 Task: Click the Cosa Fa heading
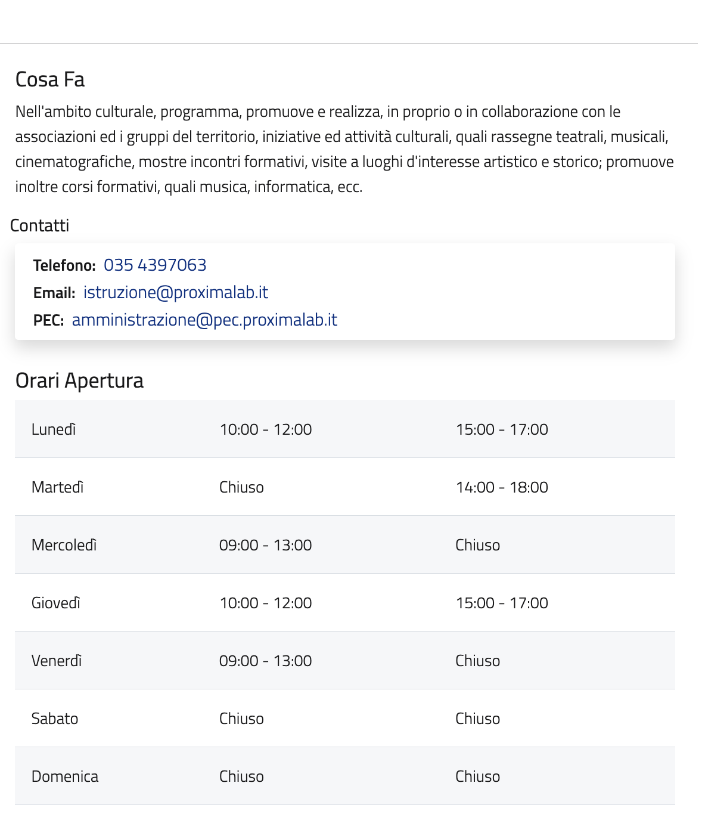pyautogui.click(x=50, y=79)
